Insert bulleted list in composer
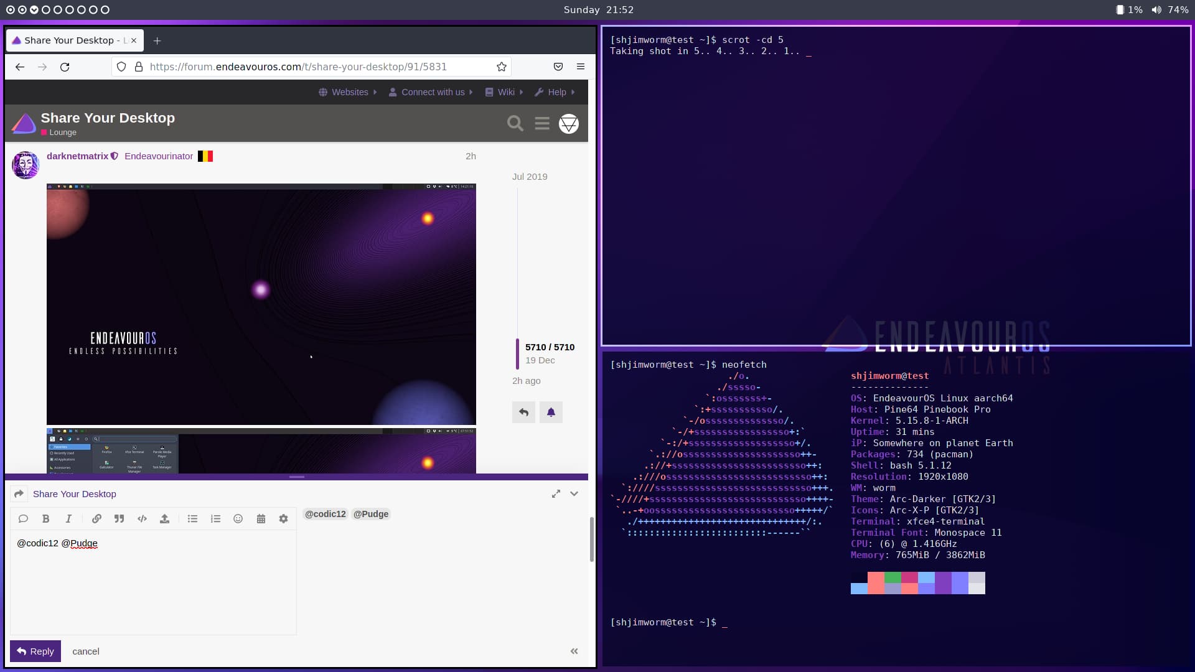Screen dimensions: 1195x672 click(x=192, y=518)
